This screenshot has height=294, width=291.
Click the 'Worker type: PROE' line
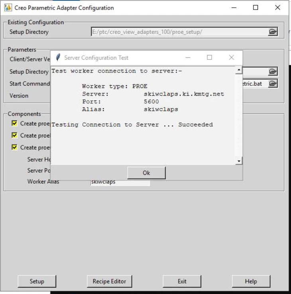115,86
